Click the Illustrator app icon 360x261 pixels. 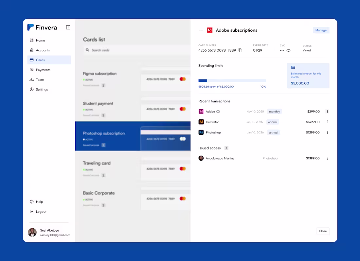201,122
